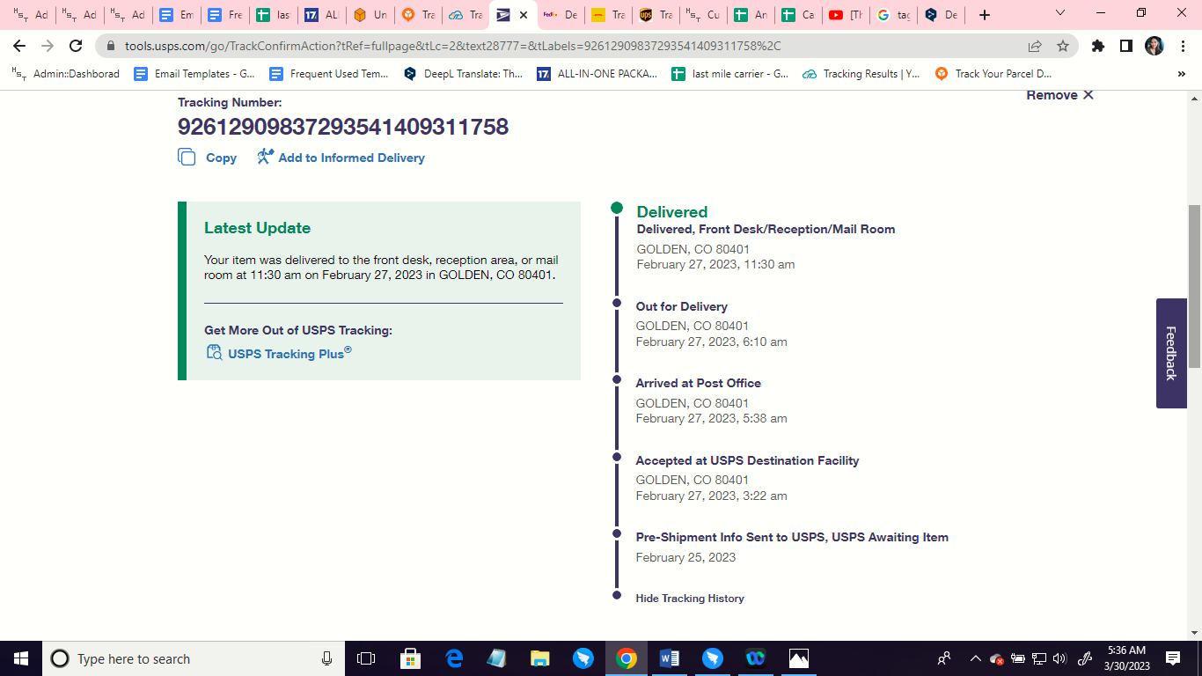
Task: Remove this tracking number
Action: [1059, 95]
